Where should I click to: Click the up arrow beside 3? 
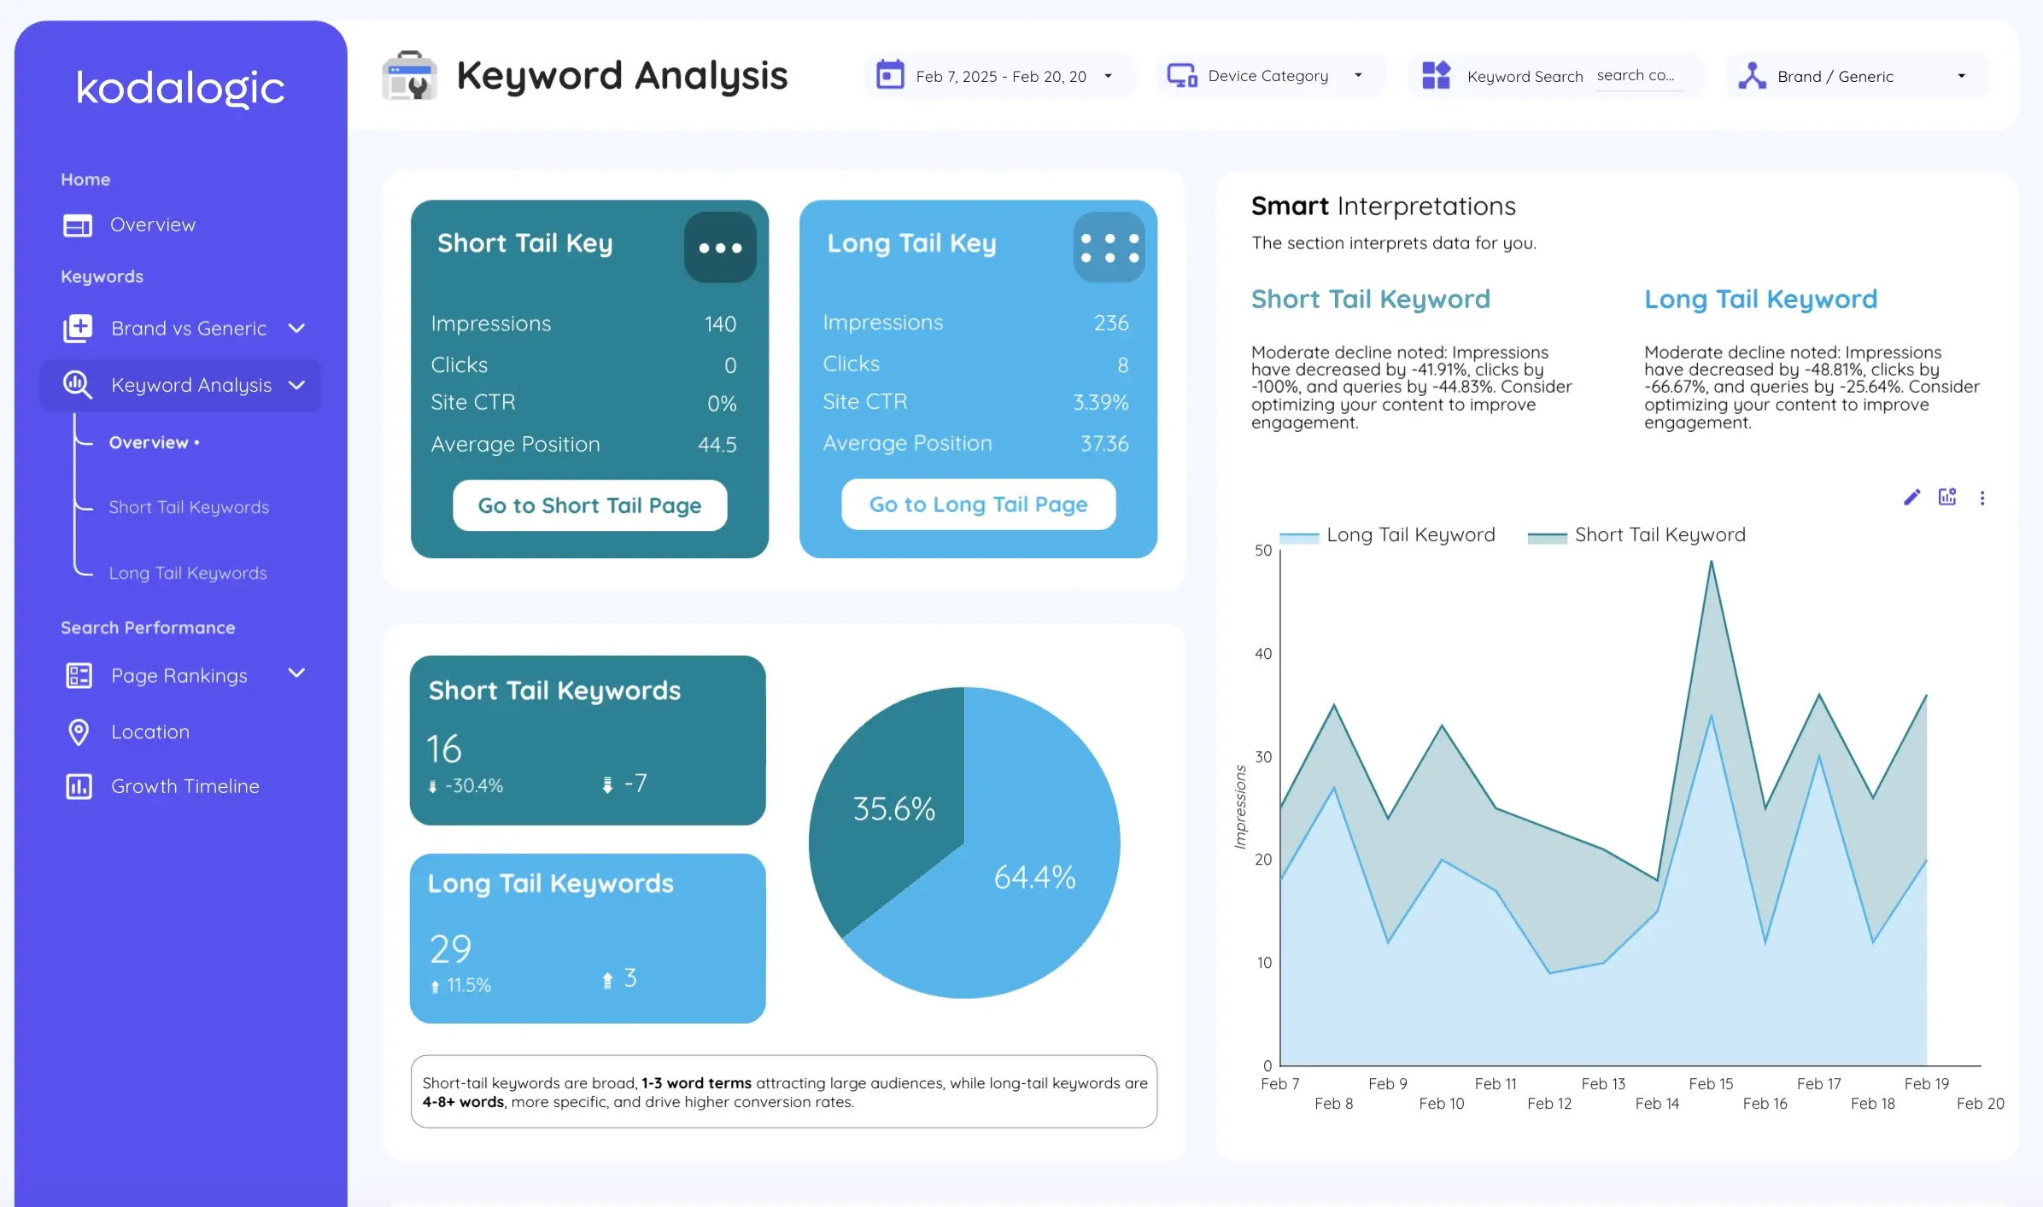(x=607, y=980)
